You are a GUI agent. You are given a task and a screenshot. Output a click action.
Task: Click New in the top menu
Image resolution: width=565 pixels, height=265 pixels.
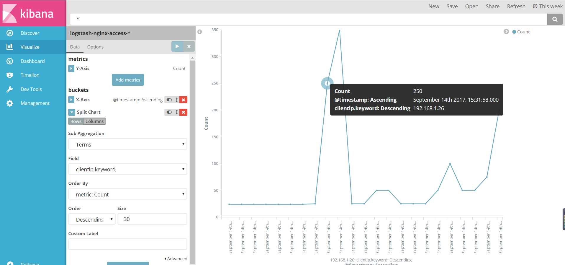434,6
